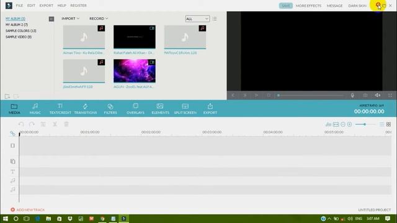Image resolution: width=397 pixels, height=223 pixels.
Task: Click the add folder icon below albums
Action: pos(7,97)
